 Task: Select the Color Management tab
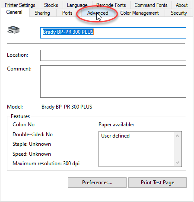[139, 13]
